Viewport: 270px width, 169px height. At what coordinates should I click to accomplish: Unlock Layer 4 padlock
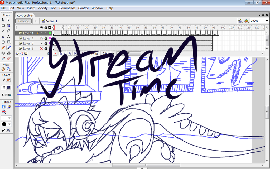pos(46,38)
